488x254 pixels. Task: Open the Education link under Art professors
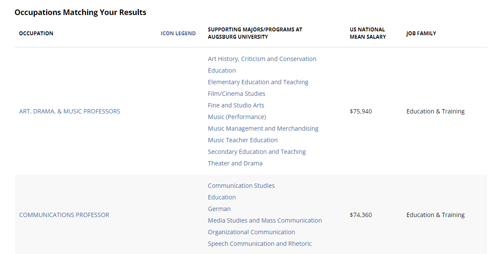point(222,70)
